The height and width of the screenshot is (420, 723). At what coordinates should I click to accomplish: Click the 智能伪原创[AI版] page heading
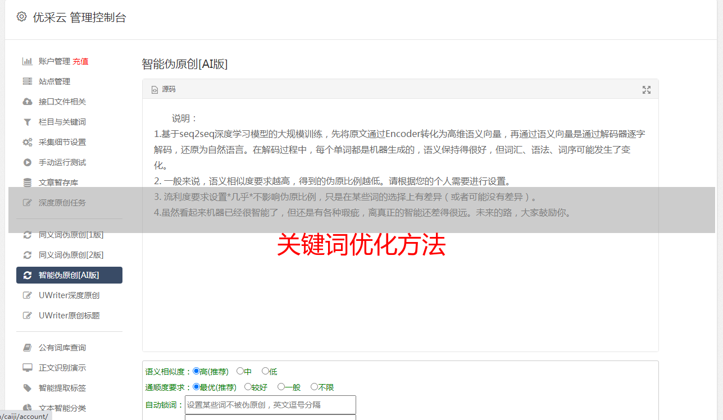pos(185,64)
